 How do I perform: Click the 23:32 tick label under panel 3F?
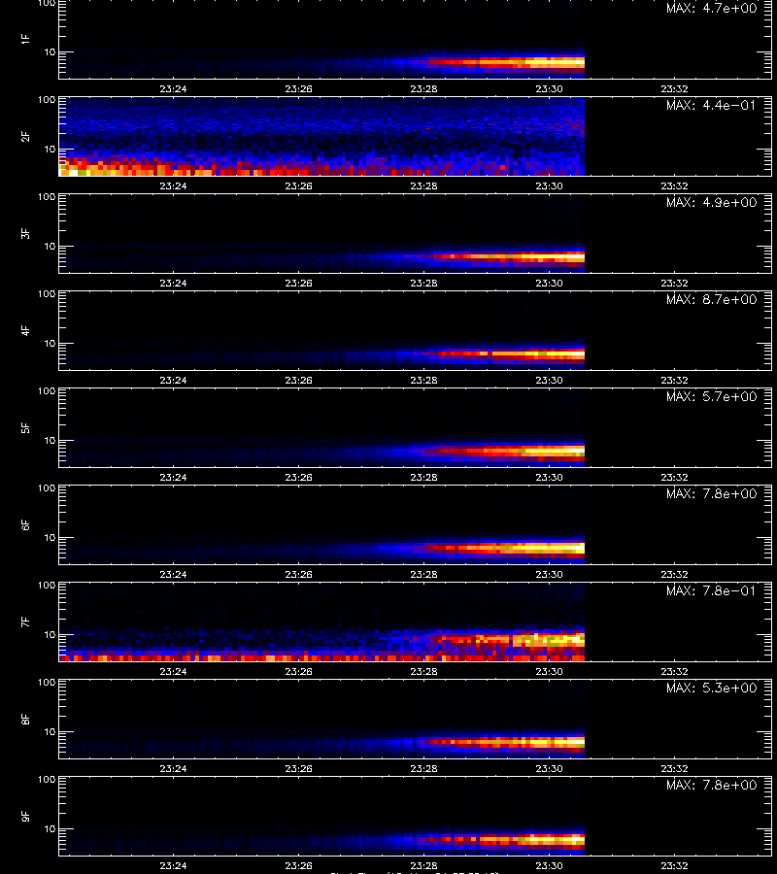[x=674, y=284]
